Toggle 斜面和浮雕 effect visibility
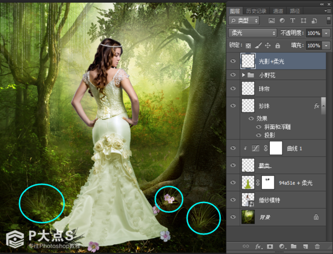333x254 pixels. (258, 127)
